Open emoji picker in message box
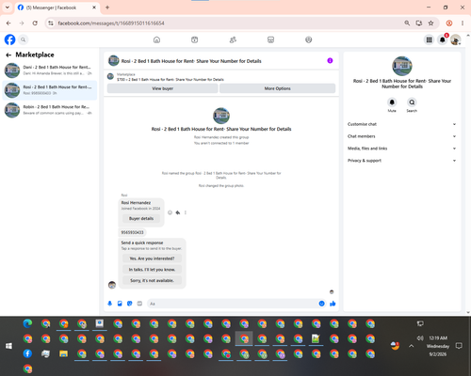 point(321,304)
